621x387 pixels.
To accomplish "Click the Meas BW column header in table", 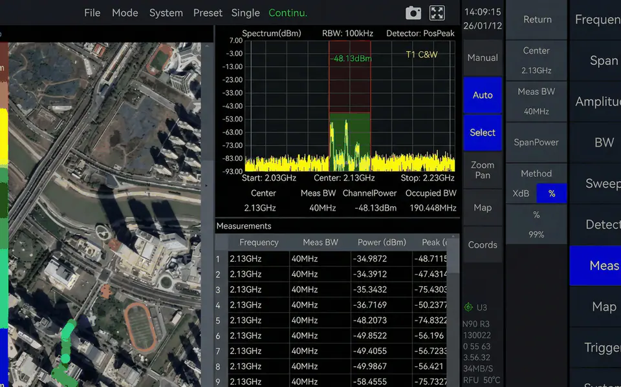I will pyautogui.click(x=320, y=242).
